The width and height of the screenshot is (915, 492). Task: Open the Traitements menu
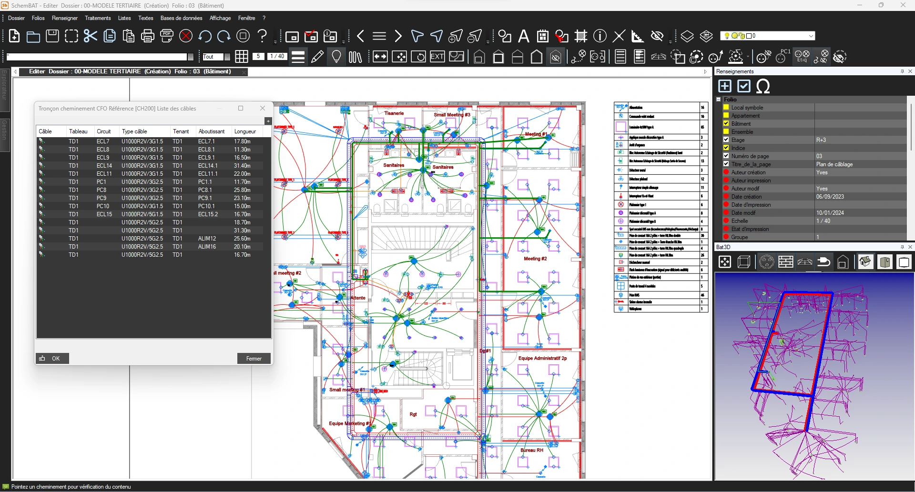point(98,18)
